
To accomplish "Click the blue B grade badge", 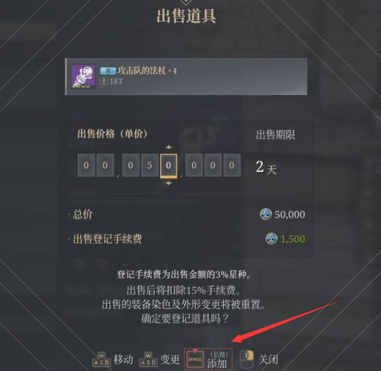I will (108, 71).
